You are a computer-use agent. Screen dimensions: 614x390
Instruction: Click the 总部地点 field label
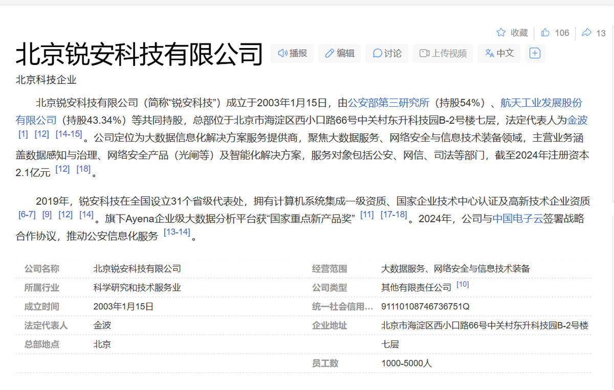[42, 344]
